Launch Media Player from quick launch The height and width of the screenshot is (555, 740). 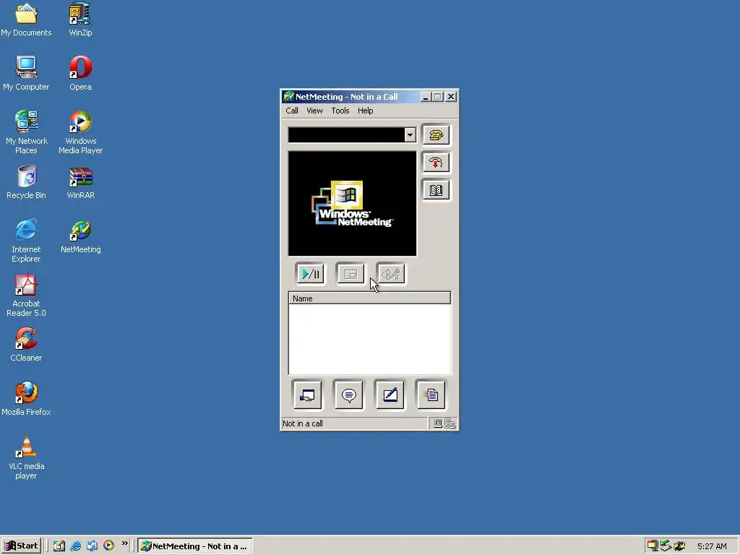point(108,546)
